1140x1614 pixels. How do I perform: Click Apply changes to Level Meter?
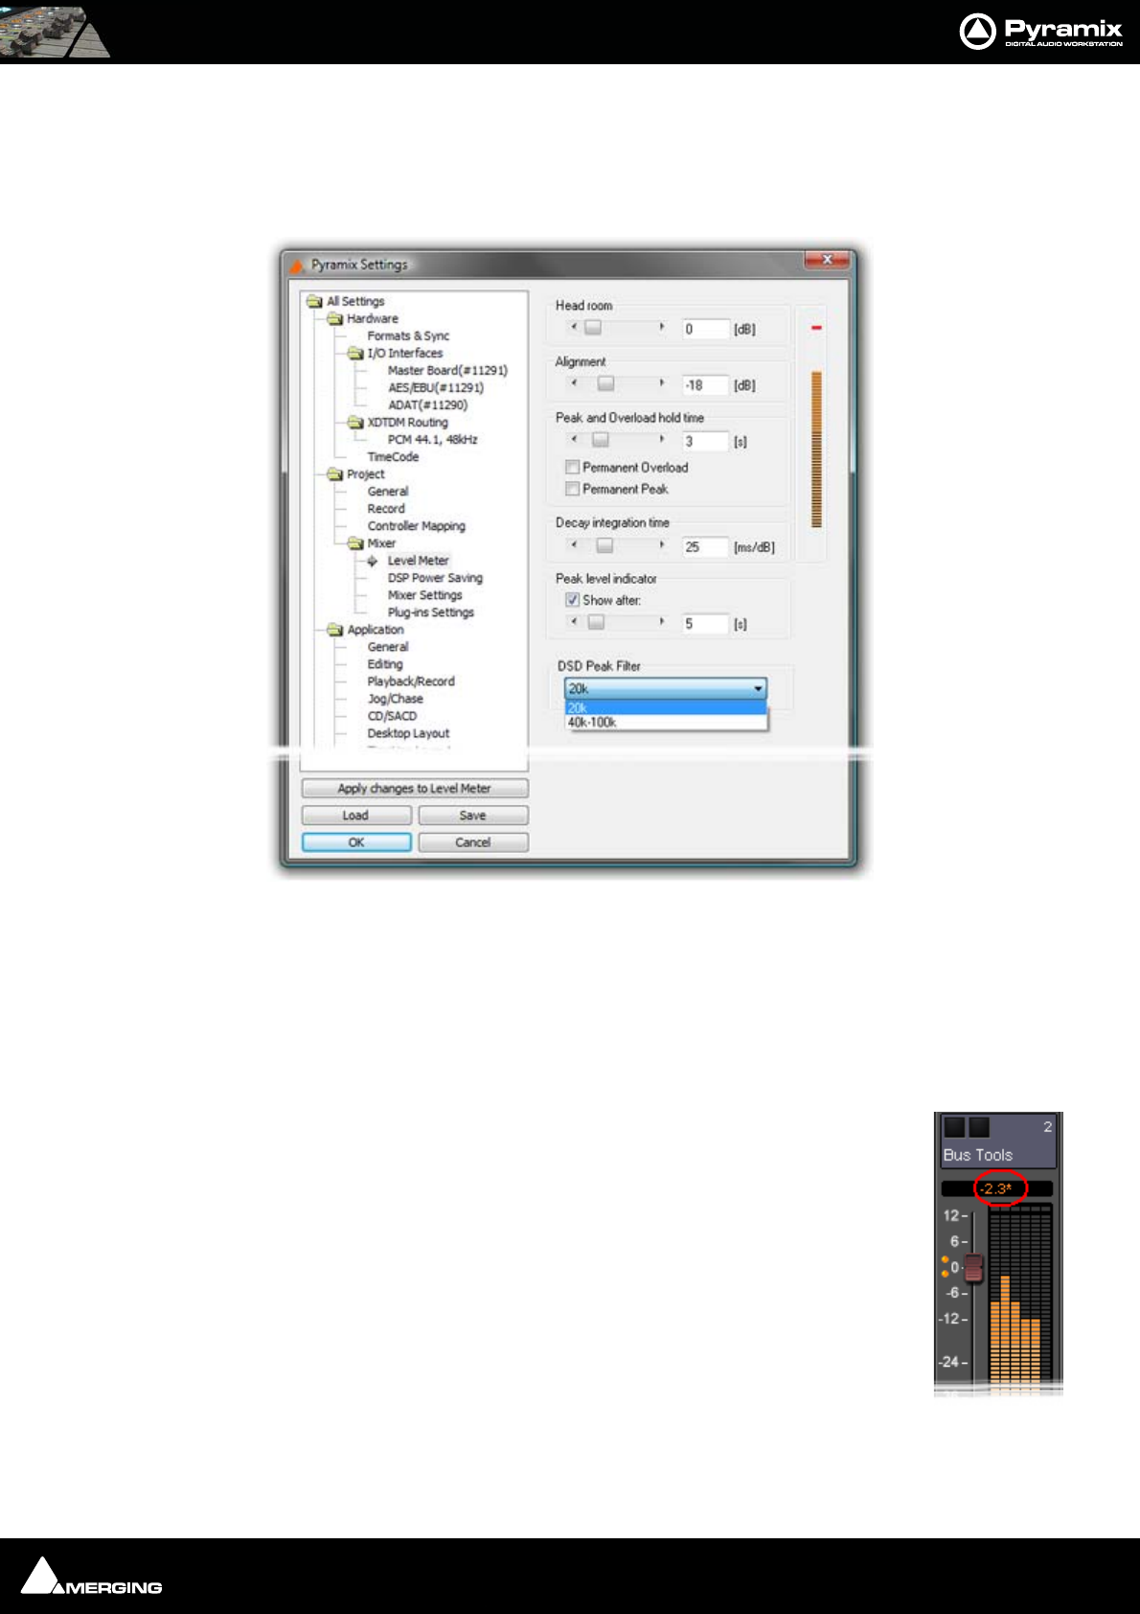[x=415, y=788]
